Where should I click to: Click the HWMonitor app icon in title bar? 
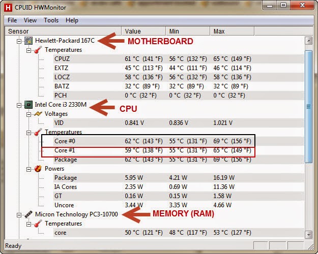click(8, 8)
